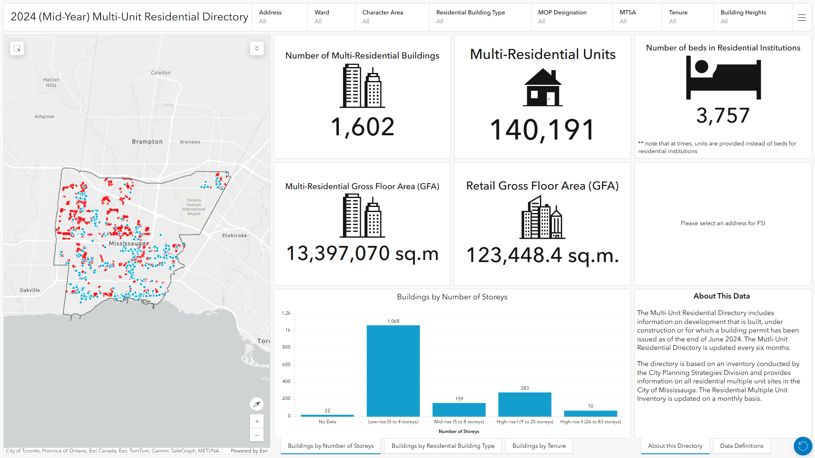815x458 pixels.
Task: Zoom in on the map with plus button
Action: pos(257,421)
